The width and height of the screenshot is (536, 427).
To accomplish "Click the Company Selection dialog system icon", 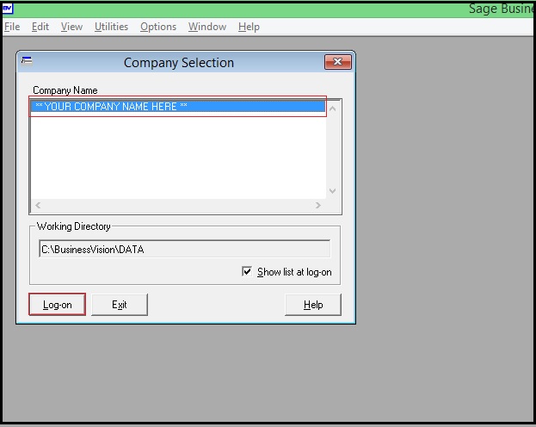I will [27, 60].
